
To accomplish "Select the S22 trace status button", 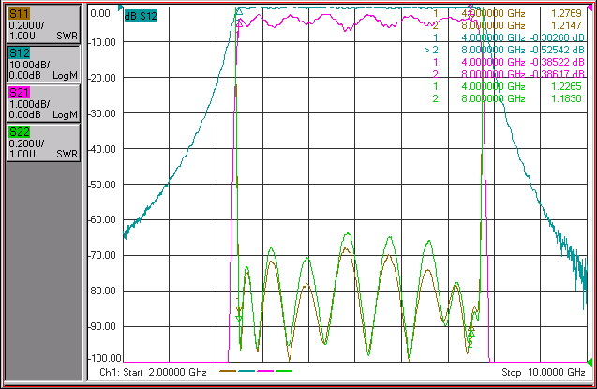I will [x=43, y=142].
